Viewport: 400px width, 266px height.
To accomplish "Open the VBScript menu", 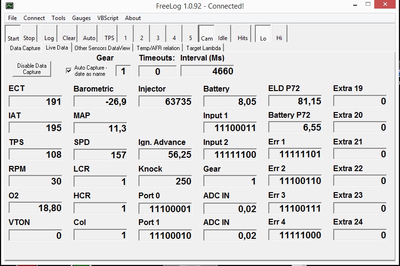I will pos(108,18).
